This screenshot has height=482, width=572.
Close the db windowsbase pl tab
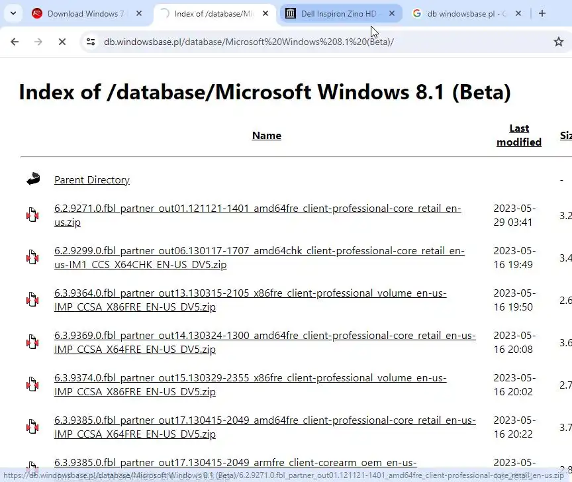pyautogui.click(x=518, y=13)
